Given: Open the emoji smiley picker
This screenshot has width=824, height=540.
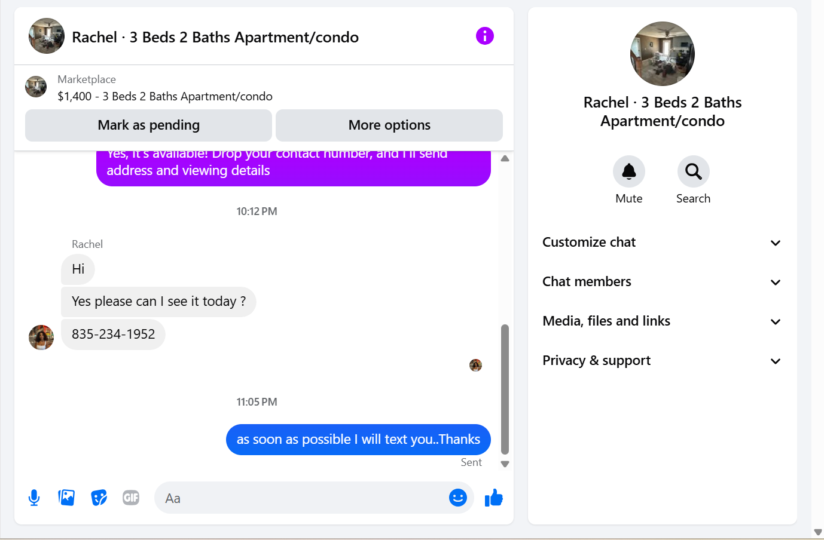Looking at the screenshot, I should click(458, 498).
